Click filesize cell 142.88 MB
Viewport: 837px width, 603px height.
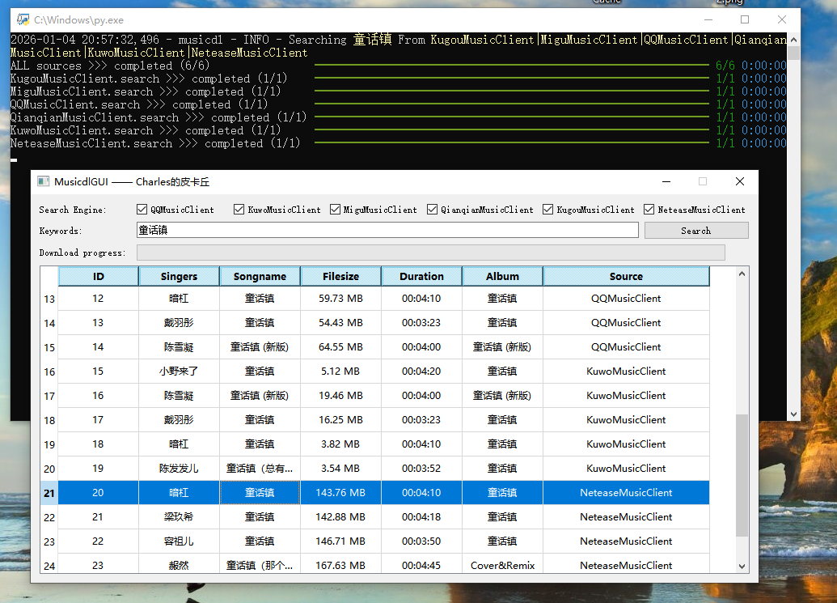pos(340,517)
